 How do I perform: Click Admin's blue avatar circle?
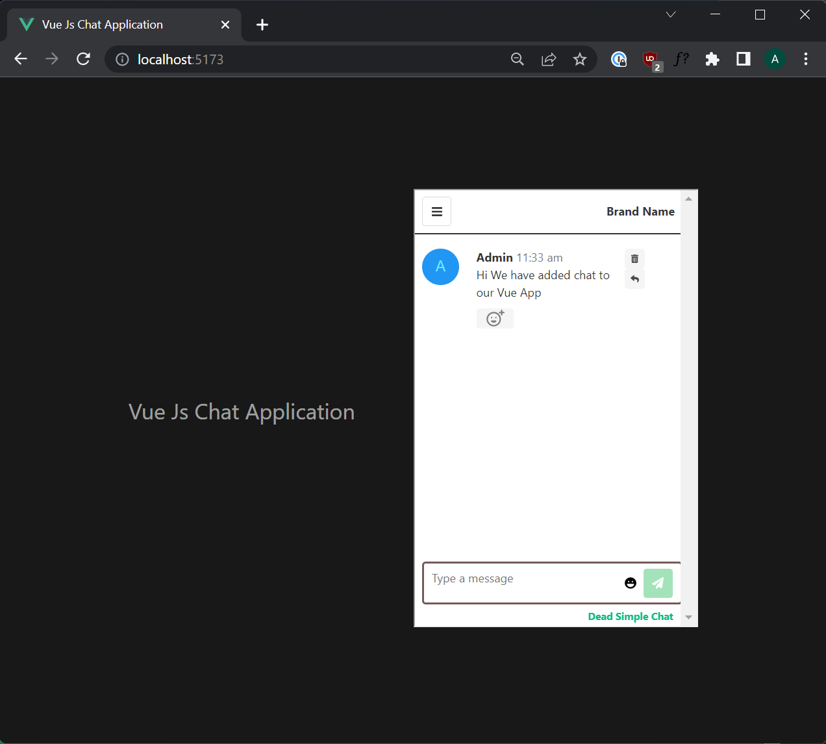(440, 267)
